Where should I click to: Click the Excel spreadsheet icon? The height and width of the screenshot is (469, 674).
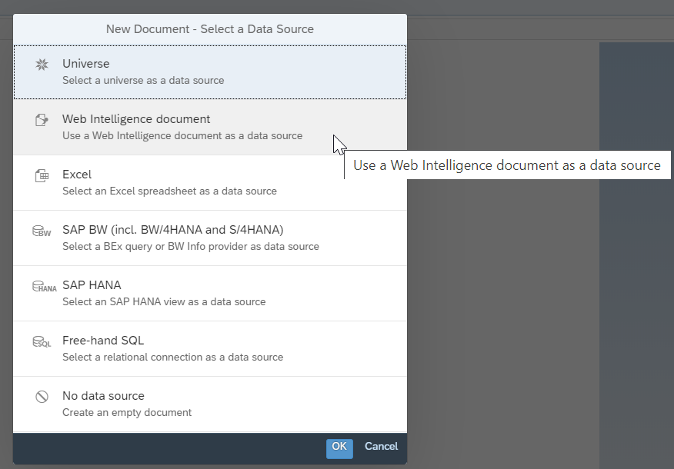coord(42,175)
